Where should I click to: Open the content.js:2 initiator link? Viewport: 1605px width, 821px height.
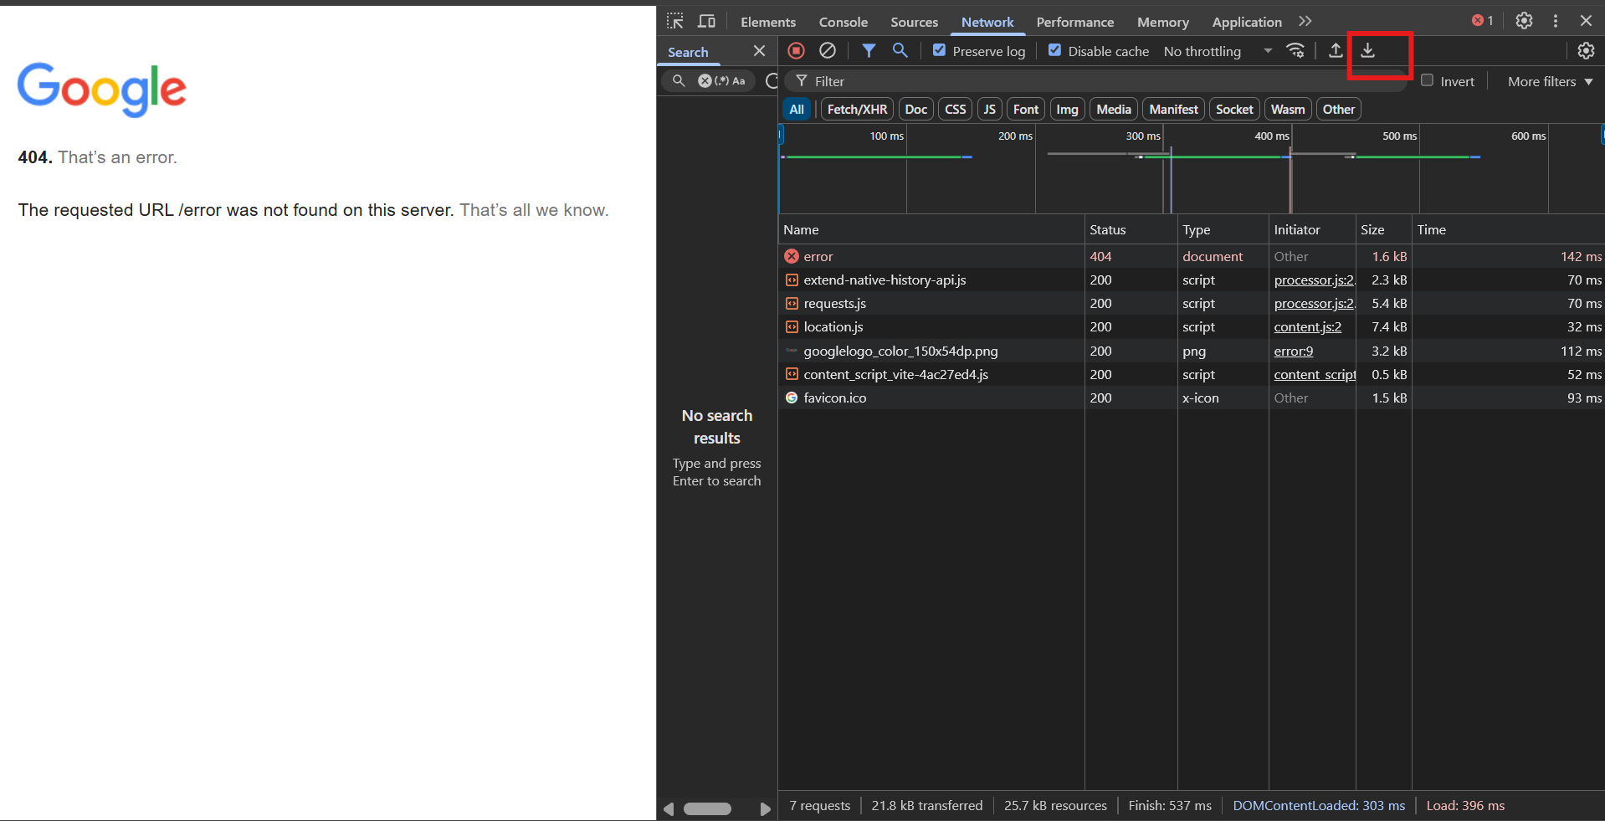pyautogui.click(x=1307, y=327)
